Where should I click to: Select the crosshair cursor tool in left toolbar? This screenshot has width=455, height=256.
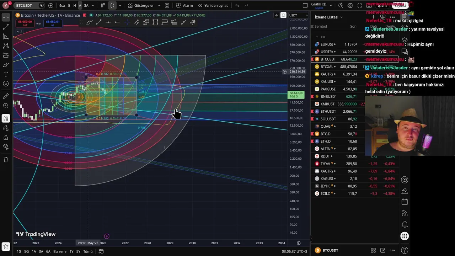pos(6,17)
